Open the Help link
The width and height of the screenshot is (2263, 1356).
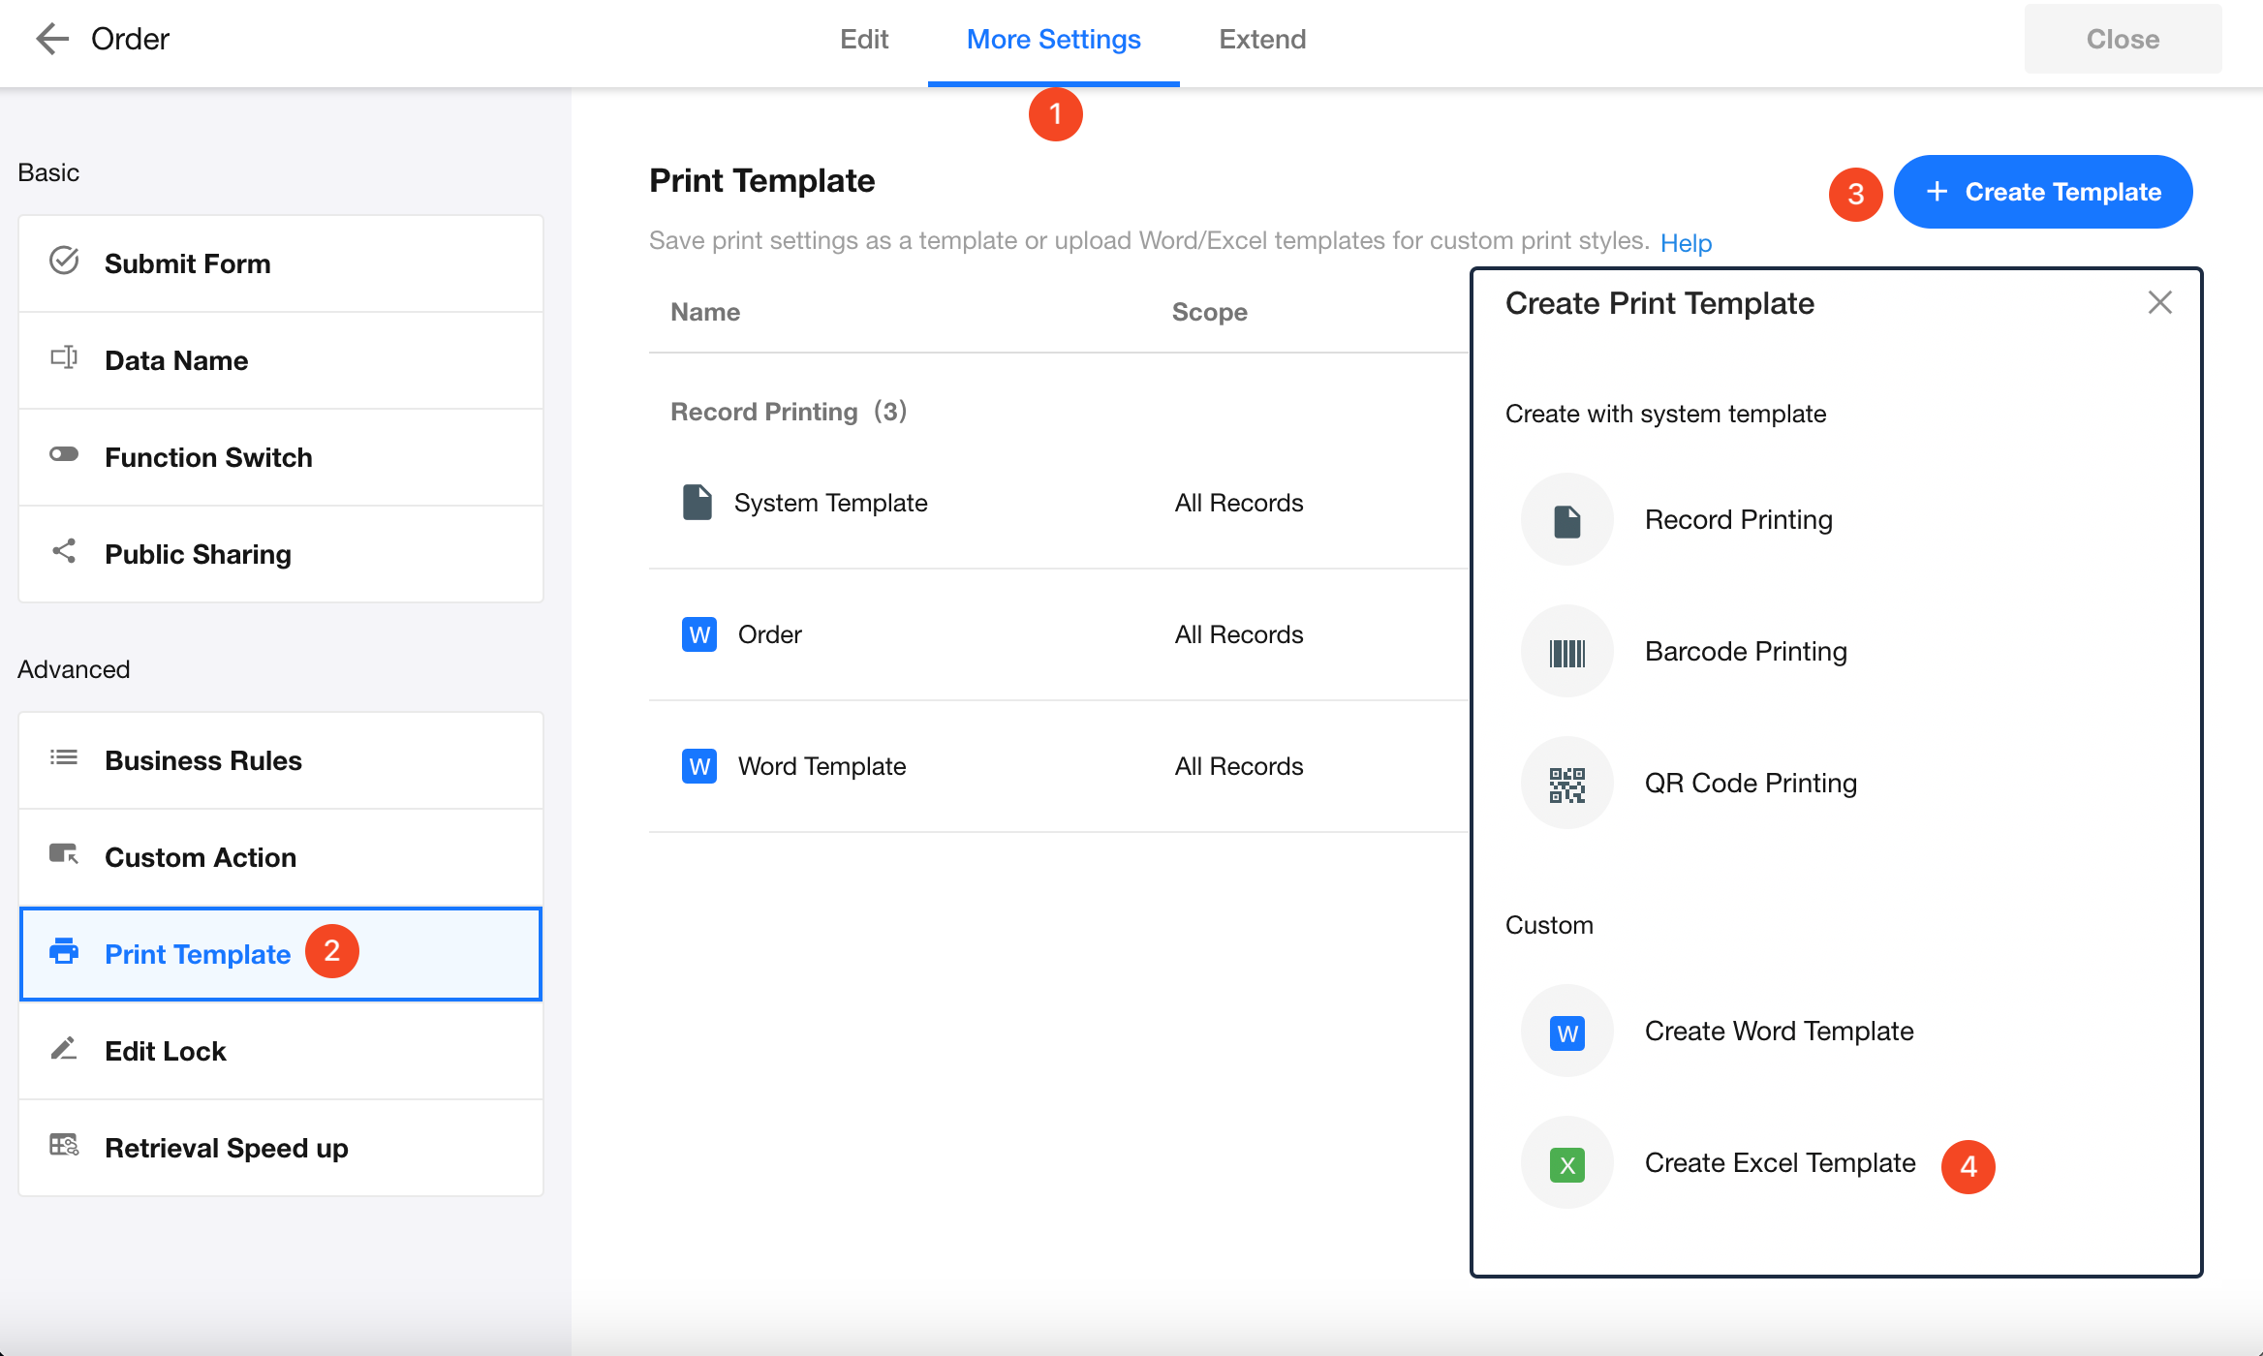click(x=1686, y=243)
